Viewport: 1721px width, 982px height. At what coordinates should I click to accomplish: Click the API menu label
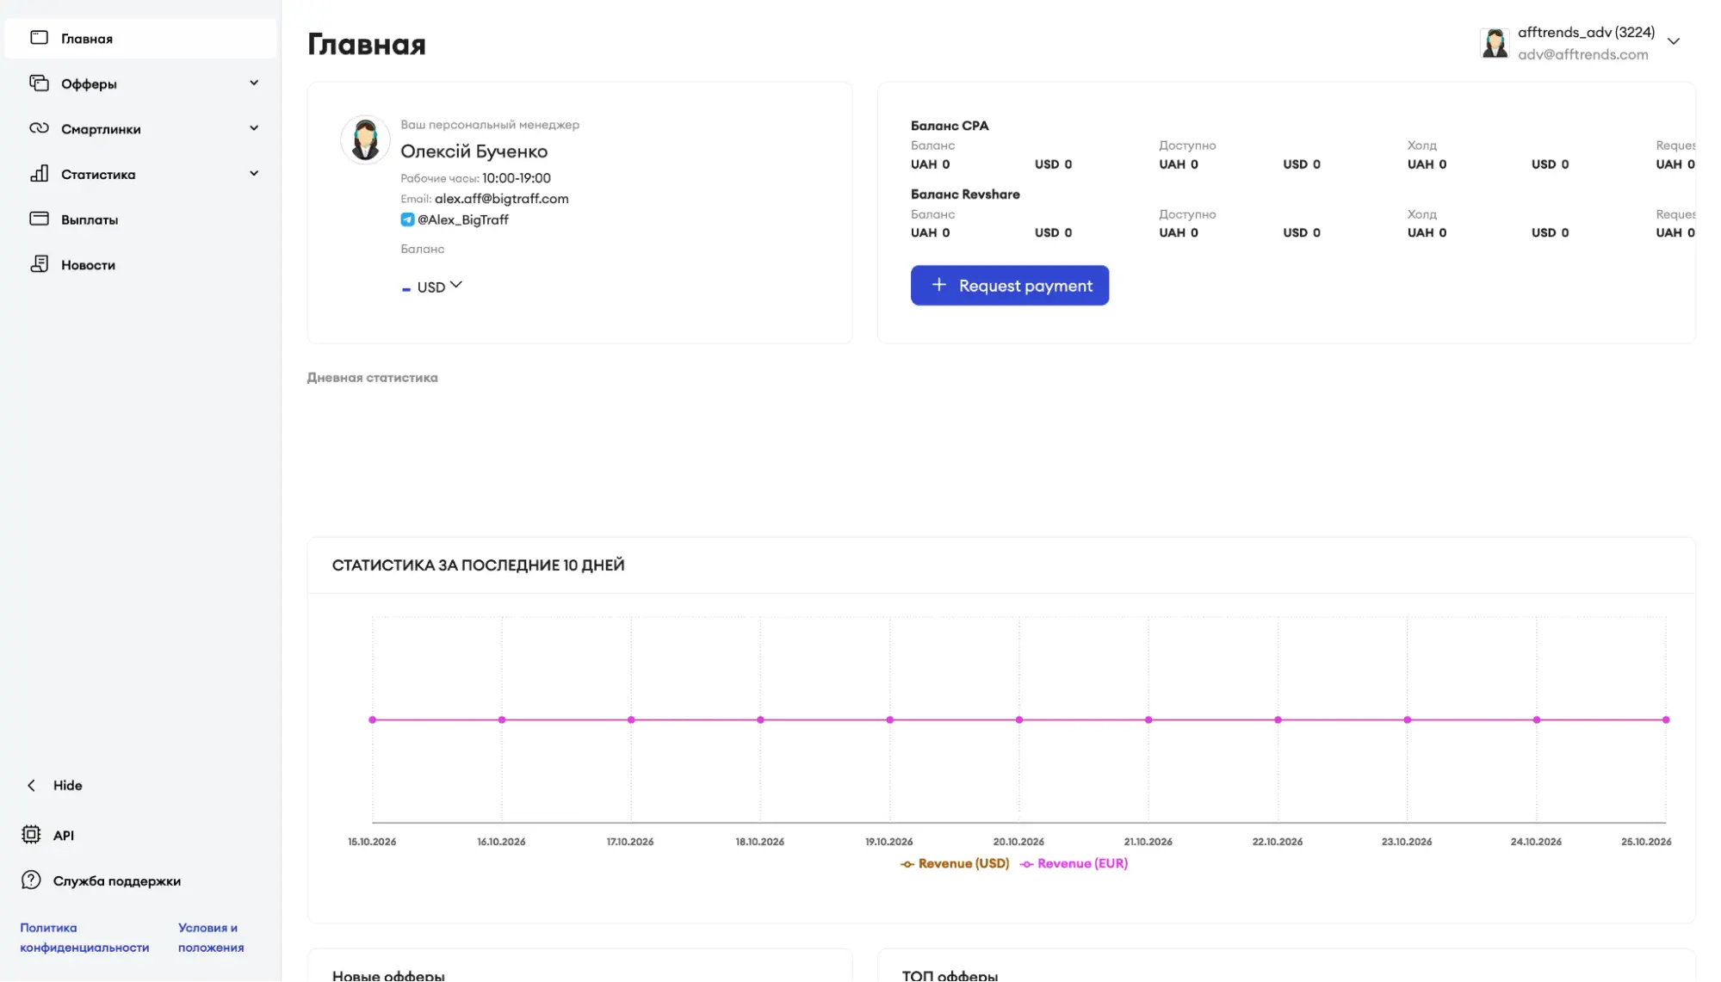tap(64, 836)
